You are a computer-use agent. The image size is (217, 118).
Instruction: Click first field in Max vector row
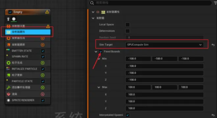[138, 87]
